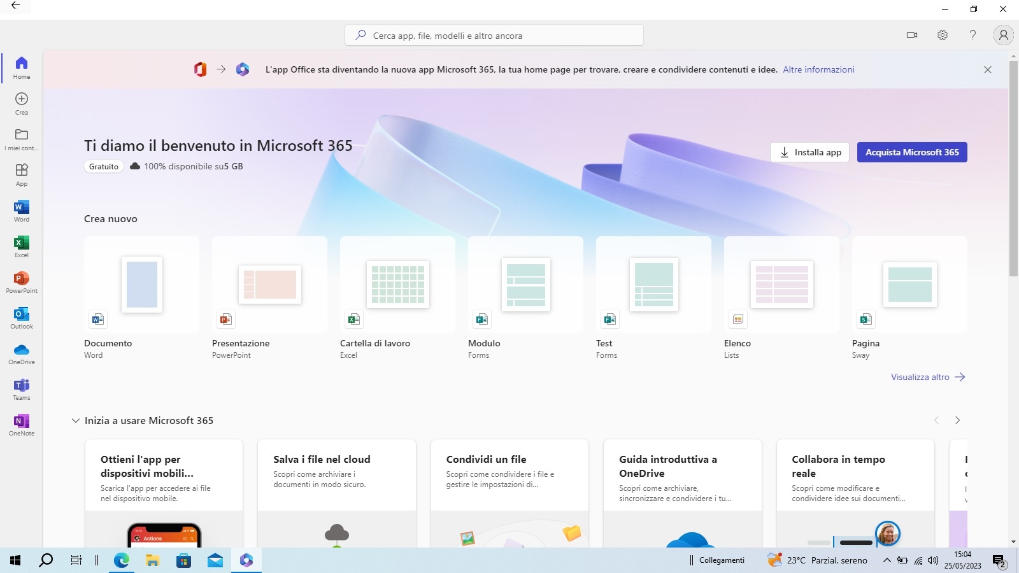The height and width of the screenshot is (573, 1019).
Task: Open 'Guida introduttiva a OneDrive' card
Action: pyautogui.click(x=683, y=493)
